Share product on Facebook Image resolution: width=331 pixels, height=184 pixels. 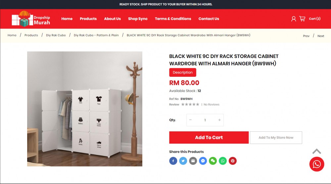pos(173,161)
